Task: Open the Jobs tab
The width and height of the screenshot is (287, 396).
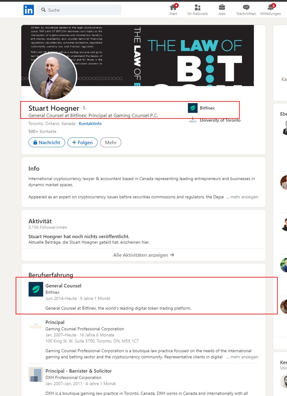Action: 222,10
